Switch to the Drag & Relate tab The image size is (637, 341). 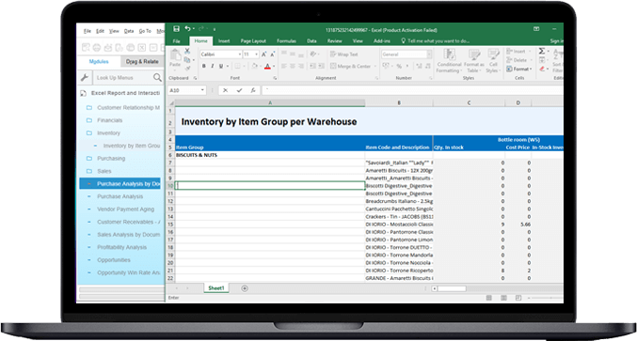[x=142, y=62]
